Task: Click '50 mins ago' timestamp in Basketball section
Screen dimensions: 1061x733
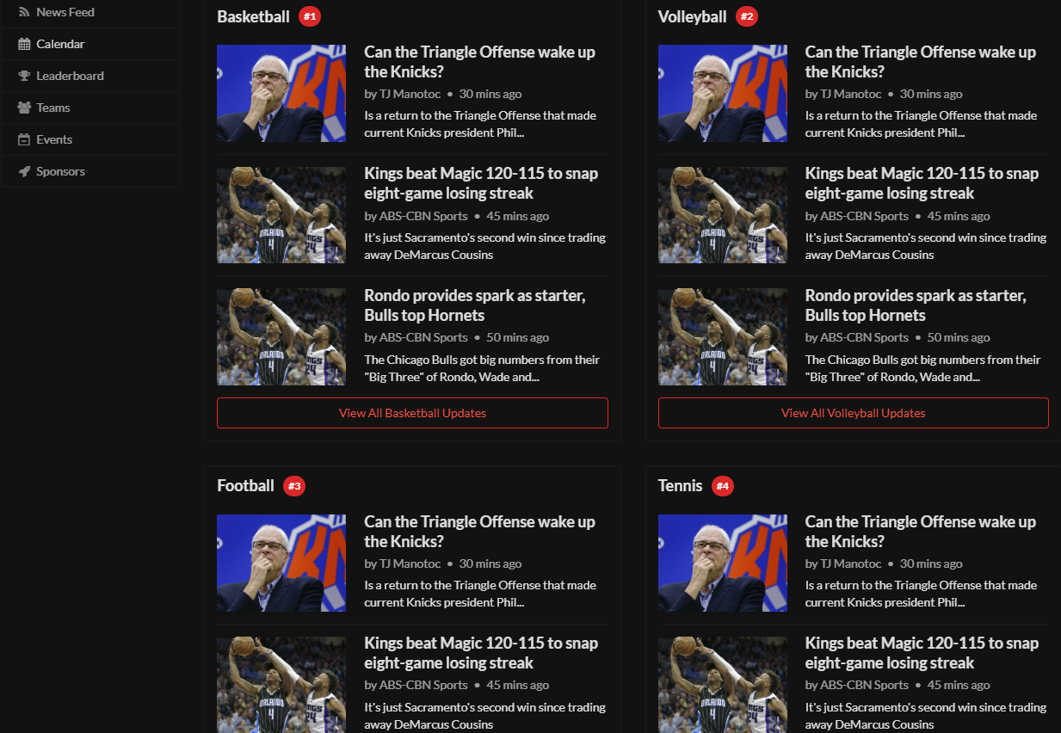Action: click(517, 337)
